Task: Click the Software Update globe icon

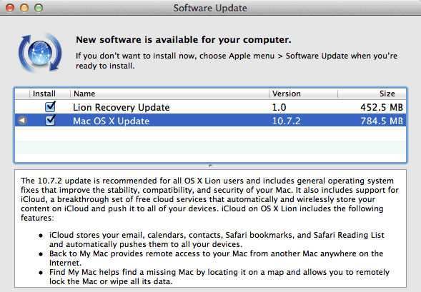Action: [40, 53]
